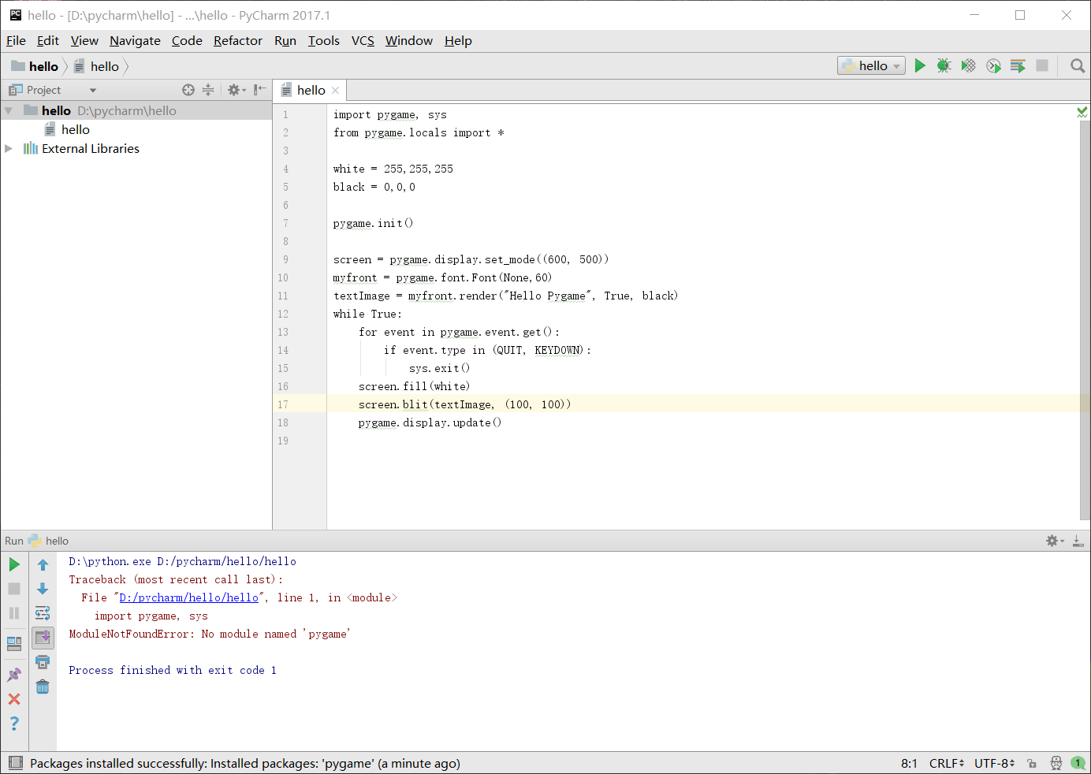Open the event log notification badge
Image resolution: width=1091 pixels, height=774 pixels.
[1078, 763]
